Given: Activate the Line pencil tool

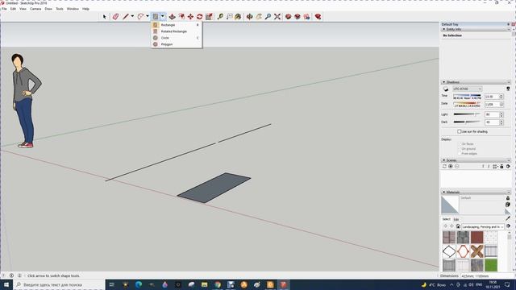Looking at the screenshot, I should tap(126, 16).
